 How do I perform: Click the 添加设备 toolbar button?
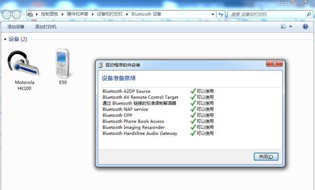(16, 27)
